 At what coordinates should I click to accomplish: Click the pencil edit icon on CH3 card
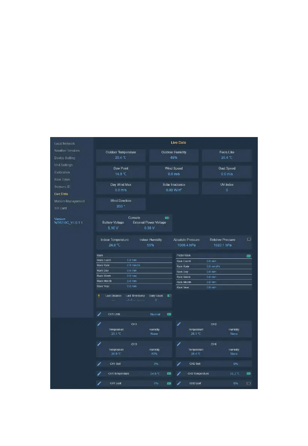(x=99, y=344)
